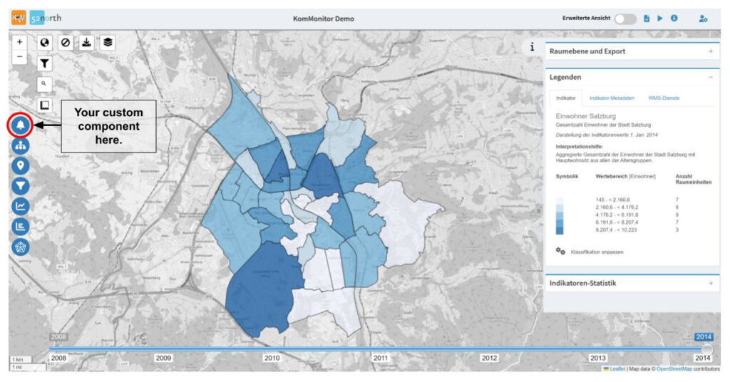Screen dimensions: 730x382
Task: Switch to the WMS-Dienste tab
Action: click(x=663, y=98)
